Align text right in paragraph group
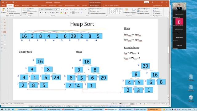197x111 pixels. tap(76, 13)
